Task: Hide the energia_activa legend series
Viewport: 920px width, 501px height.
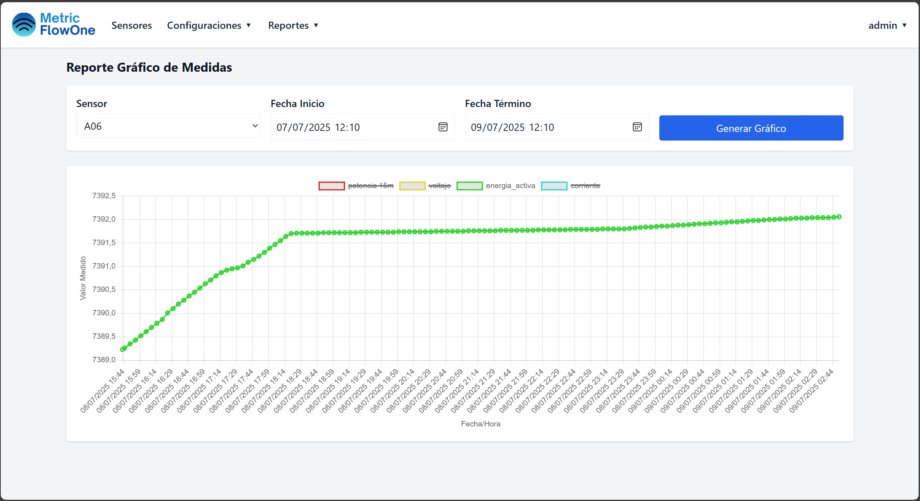Action: [510, 186]
